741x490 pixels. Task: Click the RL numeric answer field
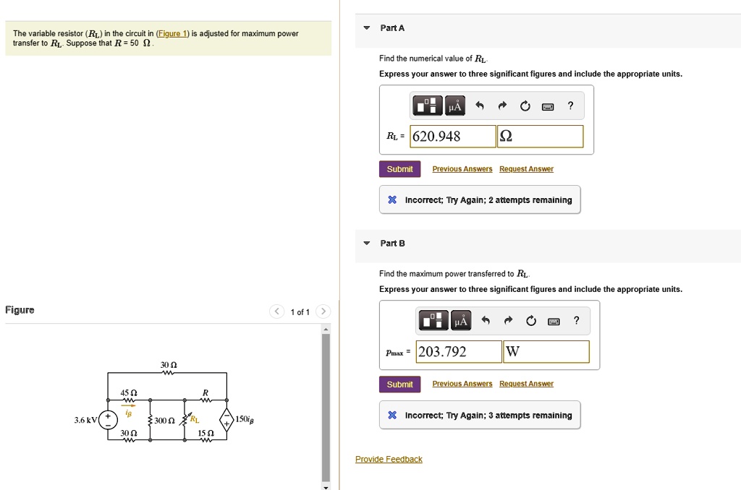452,136
